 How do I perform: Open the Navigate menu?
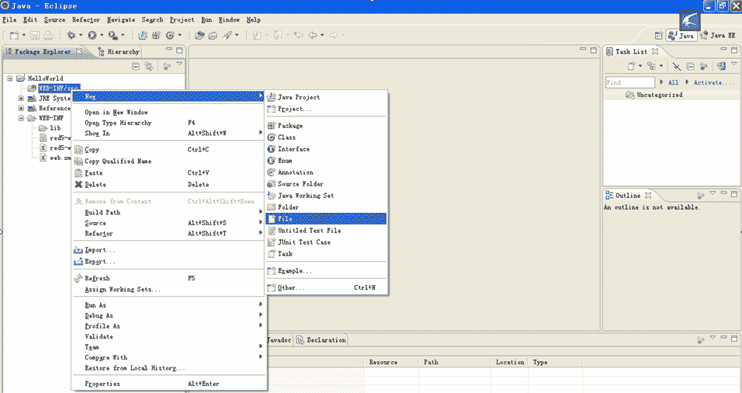(120, 20)
